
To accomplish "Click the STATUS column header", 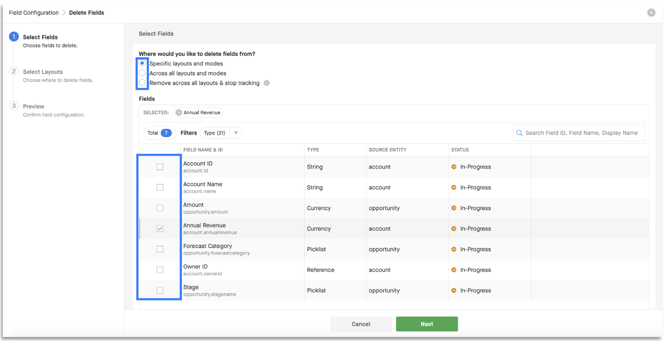I will pos(460,150).
